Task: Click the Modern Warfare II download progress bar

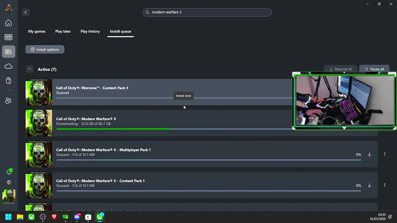Action: point(174,129)
